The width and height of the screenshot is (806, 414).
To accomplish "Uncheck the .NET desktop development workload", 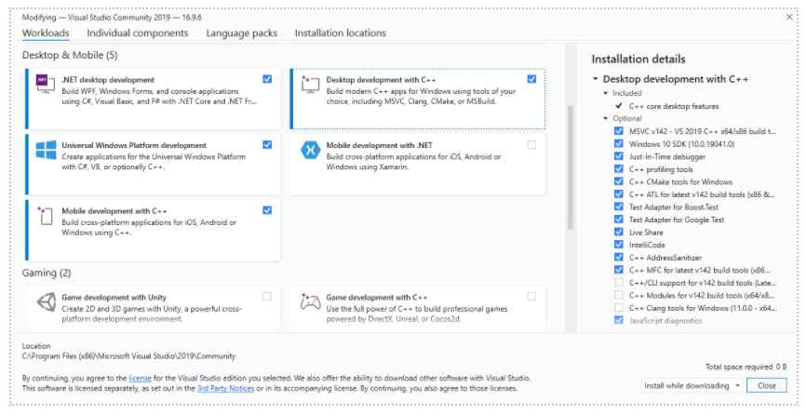I will (x=267, y=79).
